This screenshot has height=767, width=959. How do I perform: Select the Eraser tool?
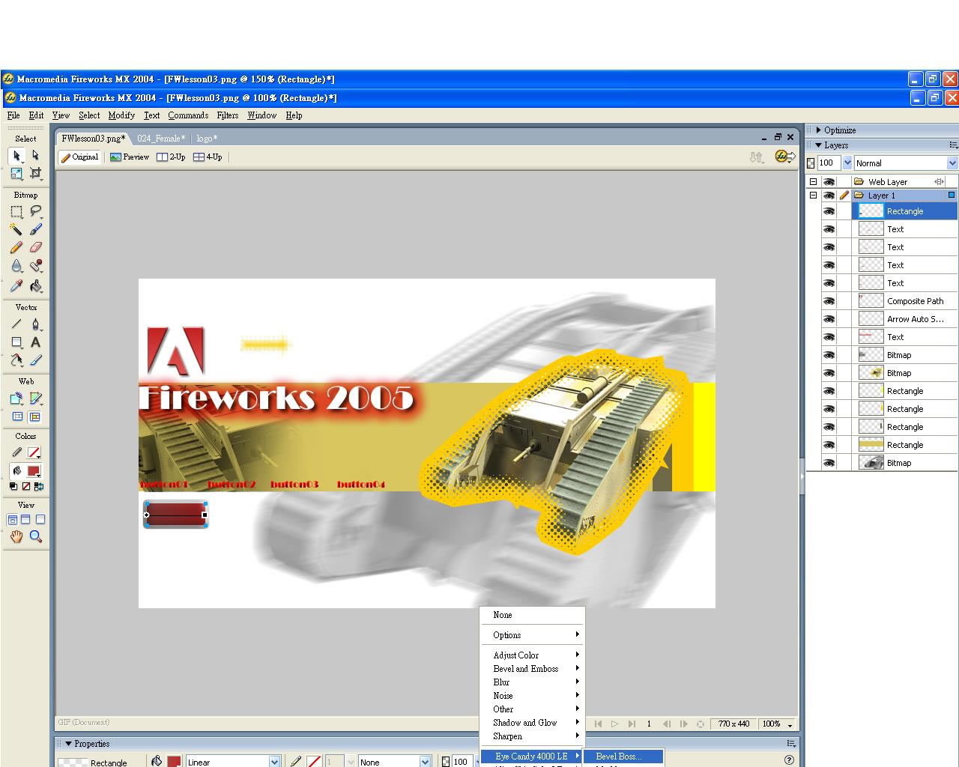(x=35, y=247)
